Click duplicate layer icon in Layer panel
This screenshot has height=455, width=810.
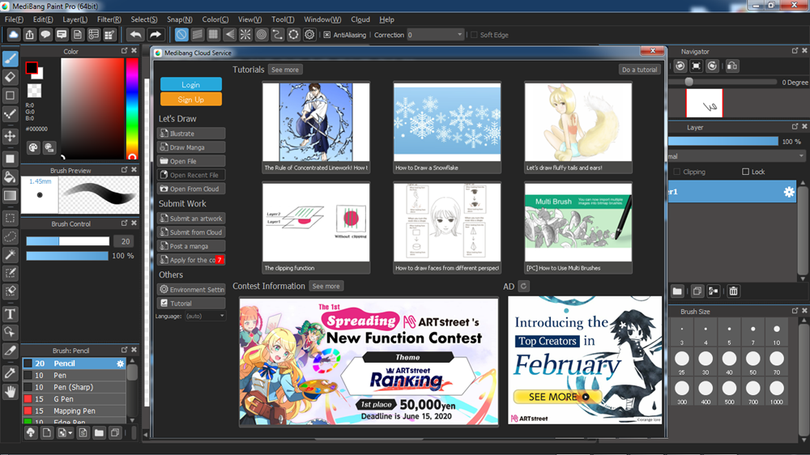697,291
